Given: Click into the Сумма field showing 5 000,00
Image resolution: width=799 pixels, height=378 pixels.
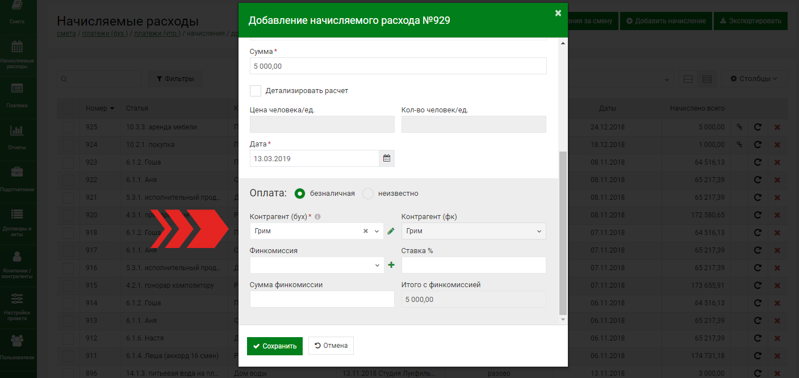Looking at the screenshot, I should pos(398,66).
